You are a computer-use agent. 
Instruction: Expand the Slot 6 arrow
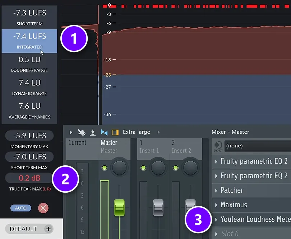point(216,234)
